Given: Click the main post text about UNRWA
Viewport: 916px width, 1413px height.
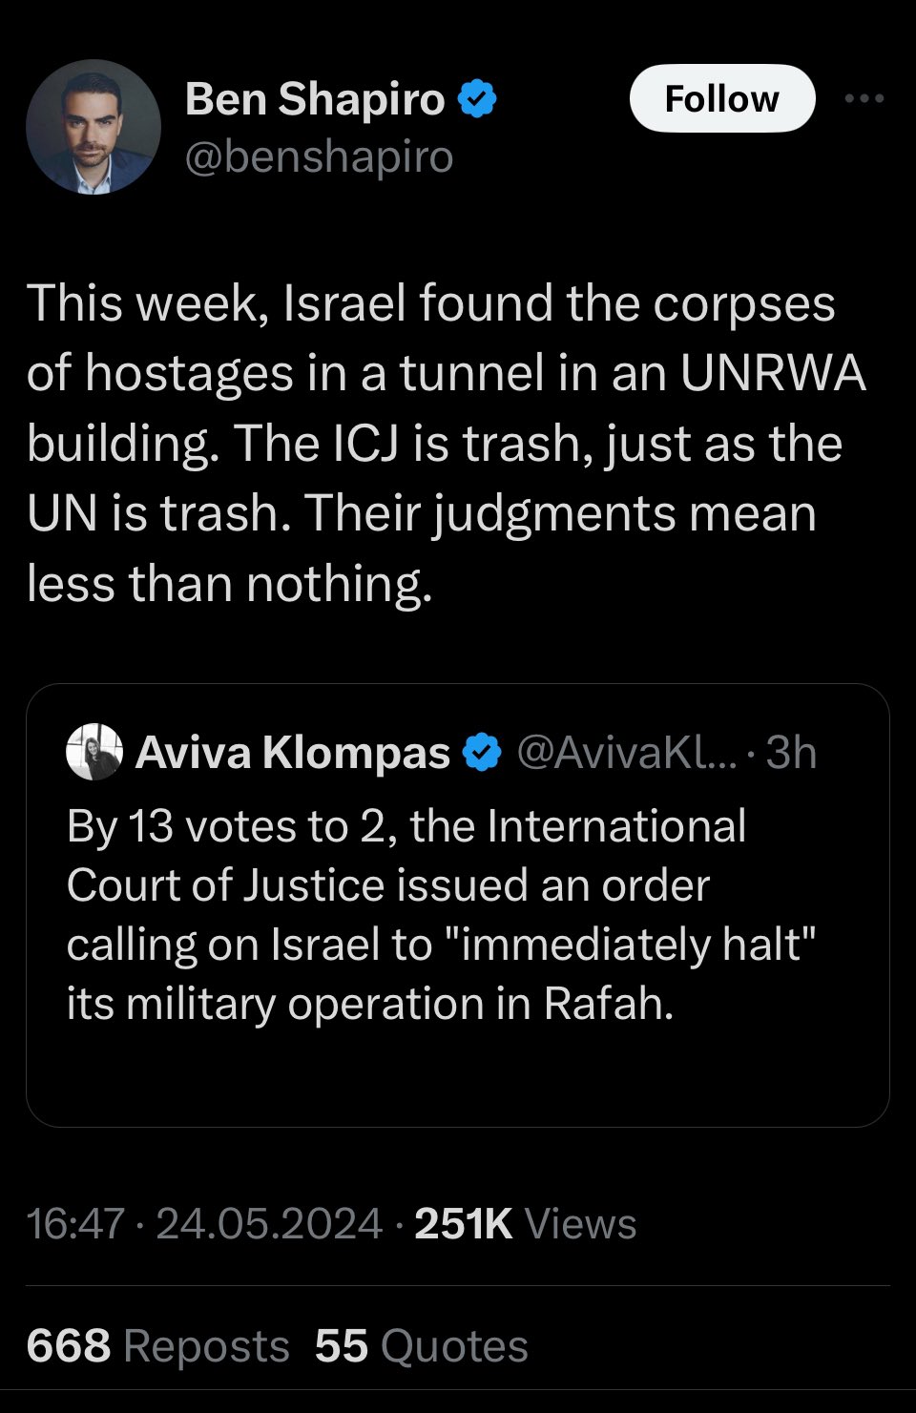Looking at the screenshot, I should coord(447,444).
